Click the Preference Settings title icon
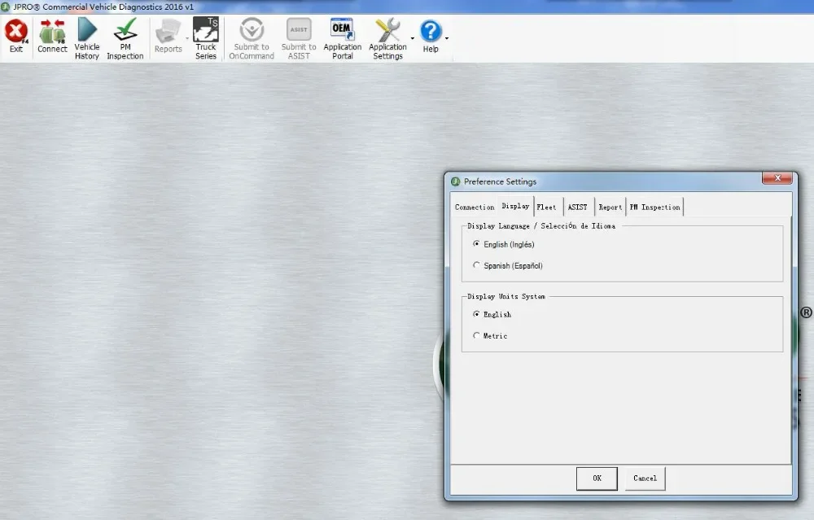This screenshot has width=814, height=520. point(455,181)
